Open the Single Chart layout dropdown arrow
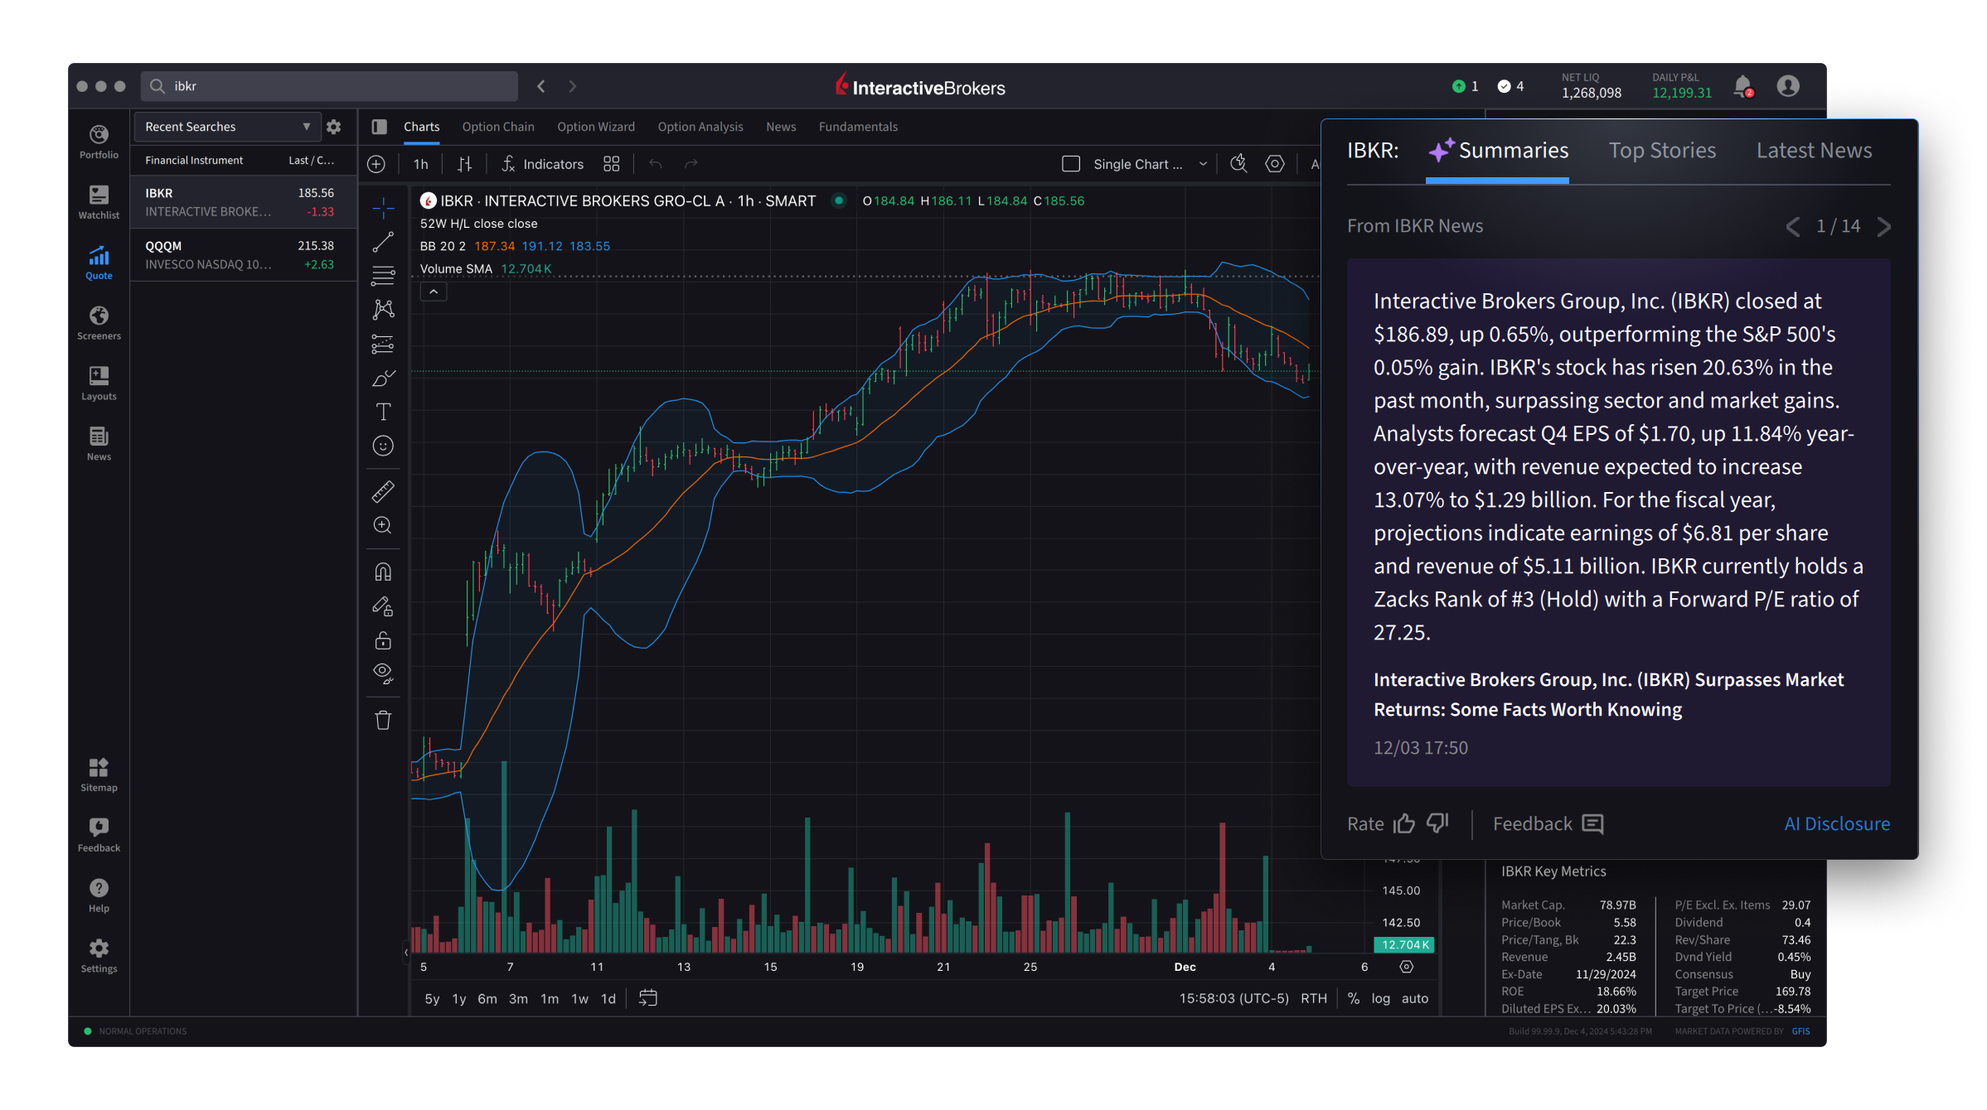This screenshot has height=1110, width=1987. click(x=1203, y=164)
